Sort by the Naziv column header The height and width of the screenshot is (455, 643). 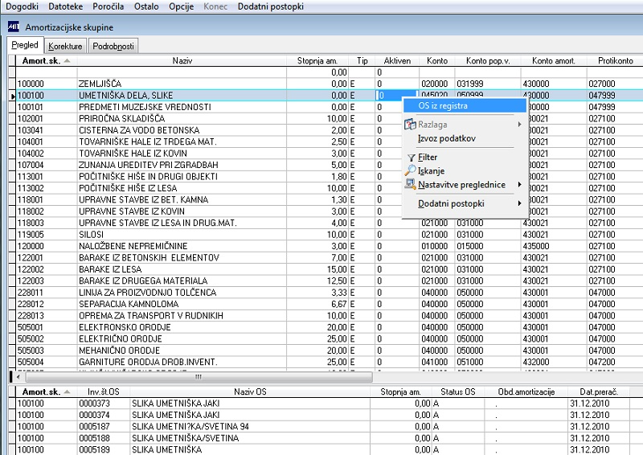pyautogui.click(x=182, y=60)
